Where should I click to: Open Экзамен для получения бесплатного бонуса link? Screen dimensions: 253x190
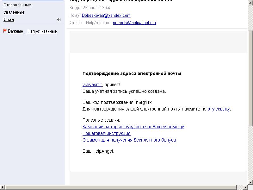tap(129, 140)
